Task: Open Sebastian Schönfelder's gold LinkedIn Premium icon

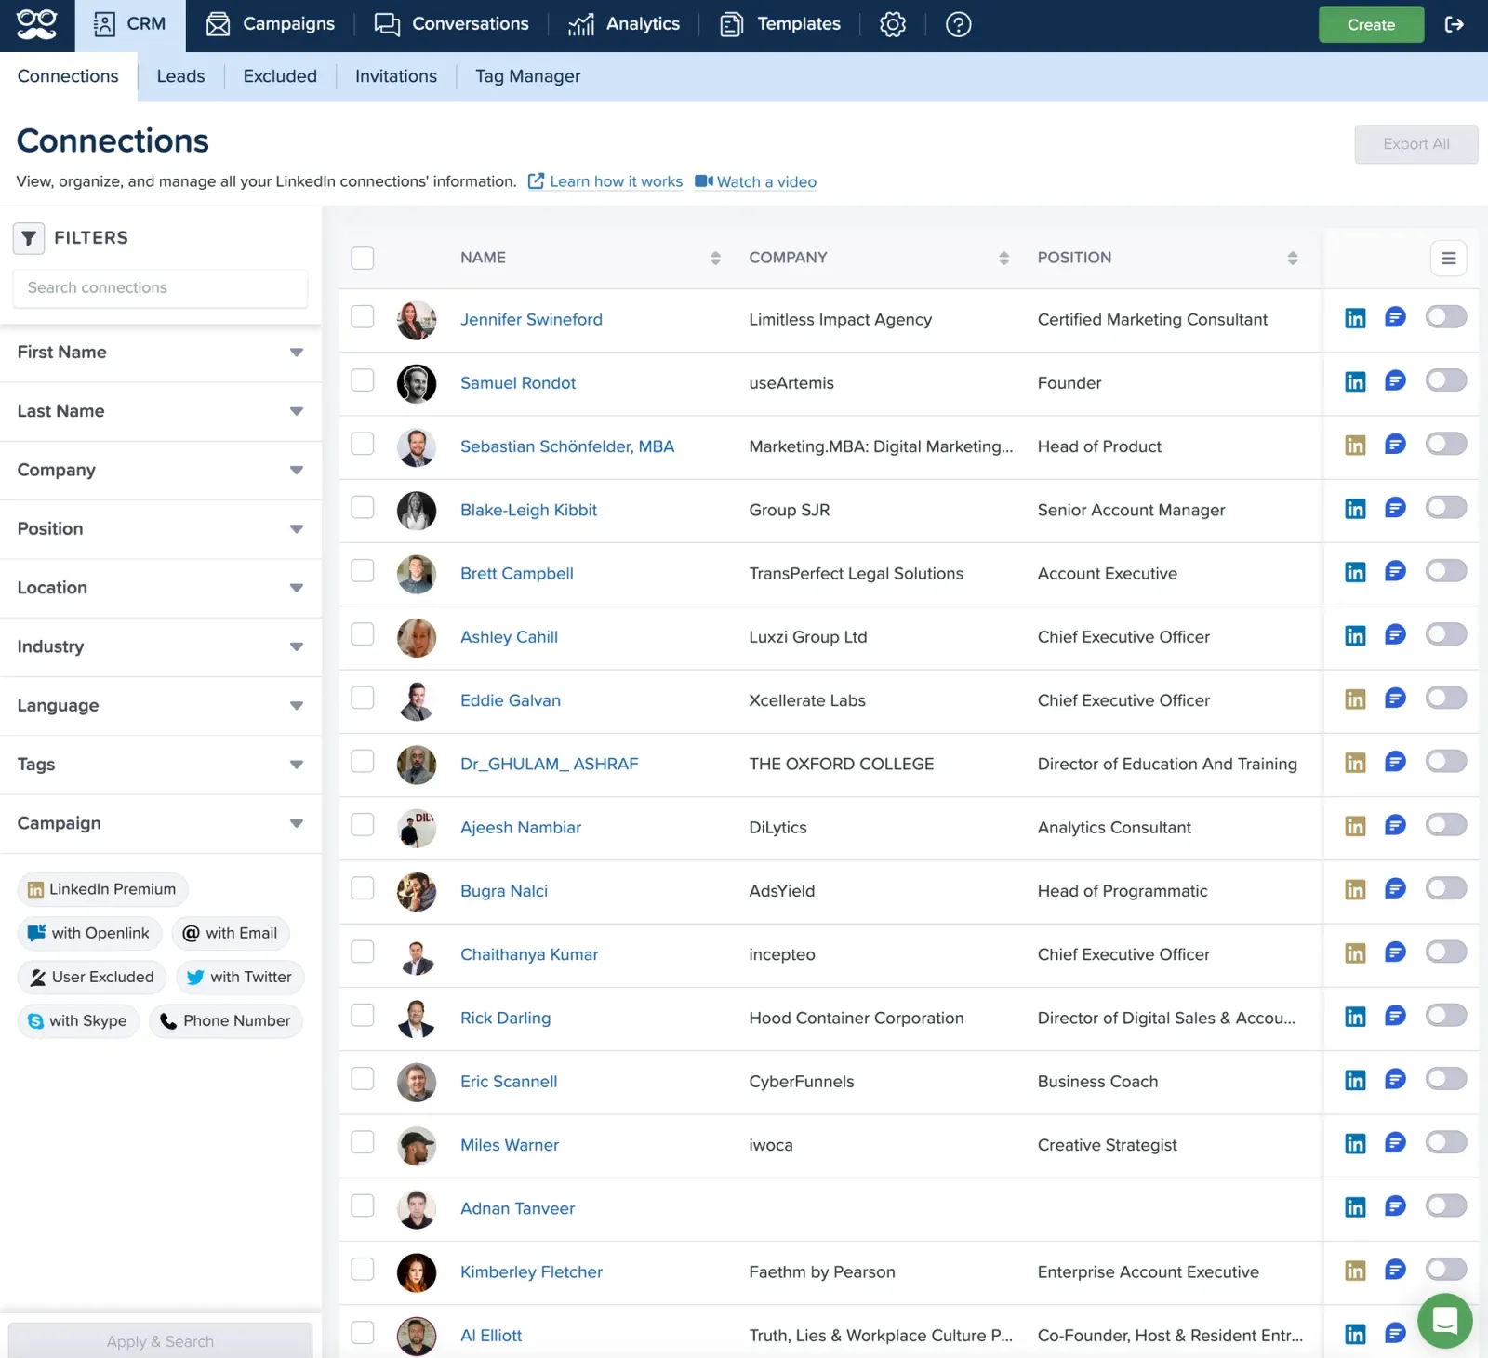Action: tap(1355, 446)
